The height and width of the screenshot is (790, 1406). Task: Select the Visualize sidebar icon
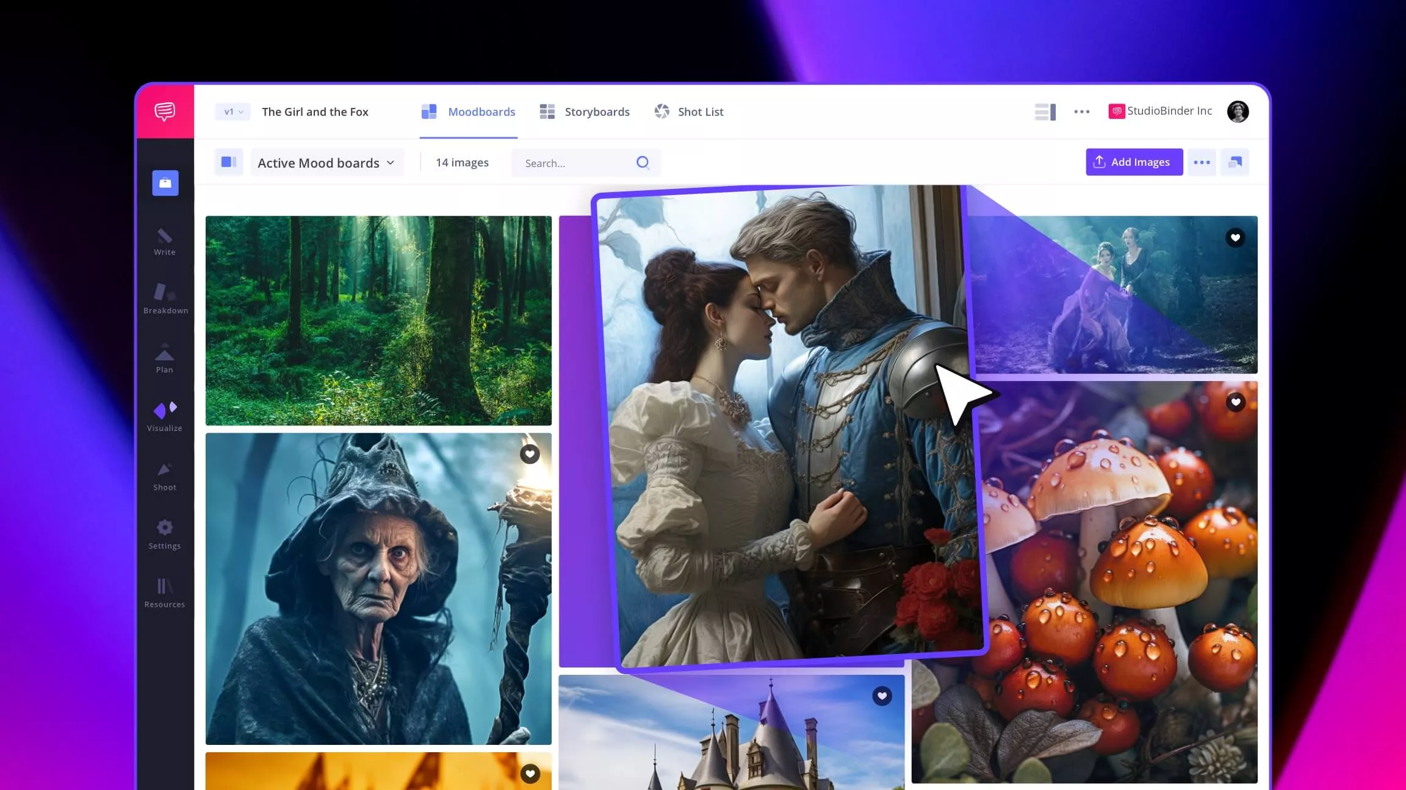click(165, 416)
